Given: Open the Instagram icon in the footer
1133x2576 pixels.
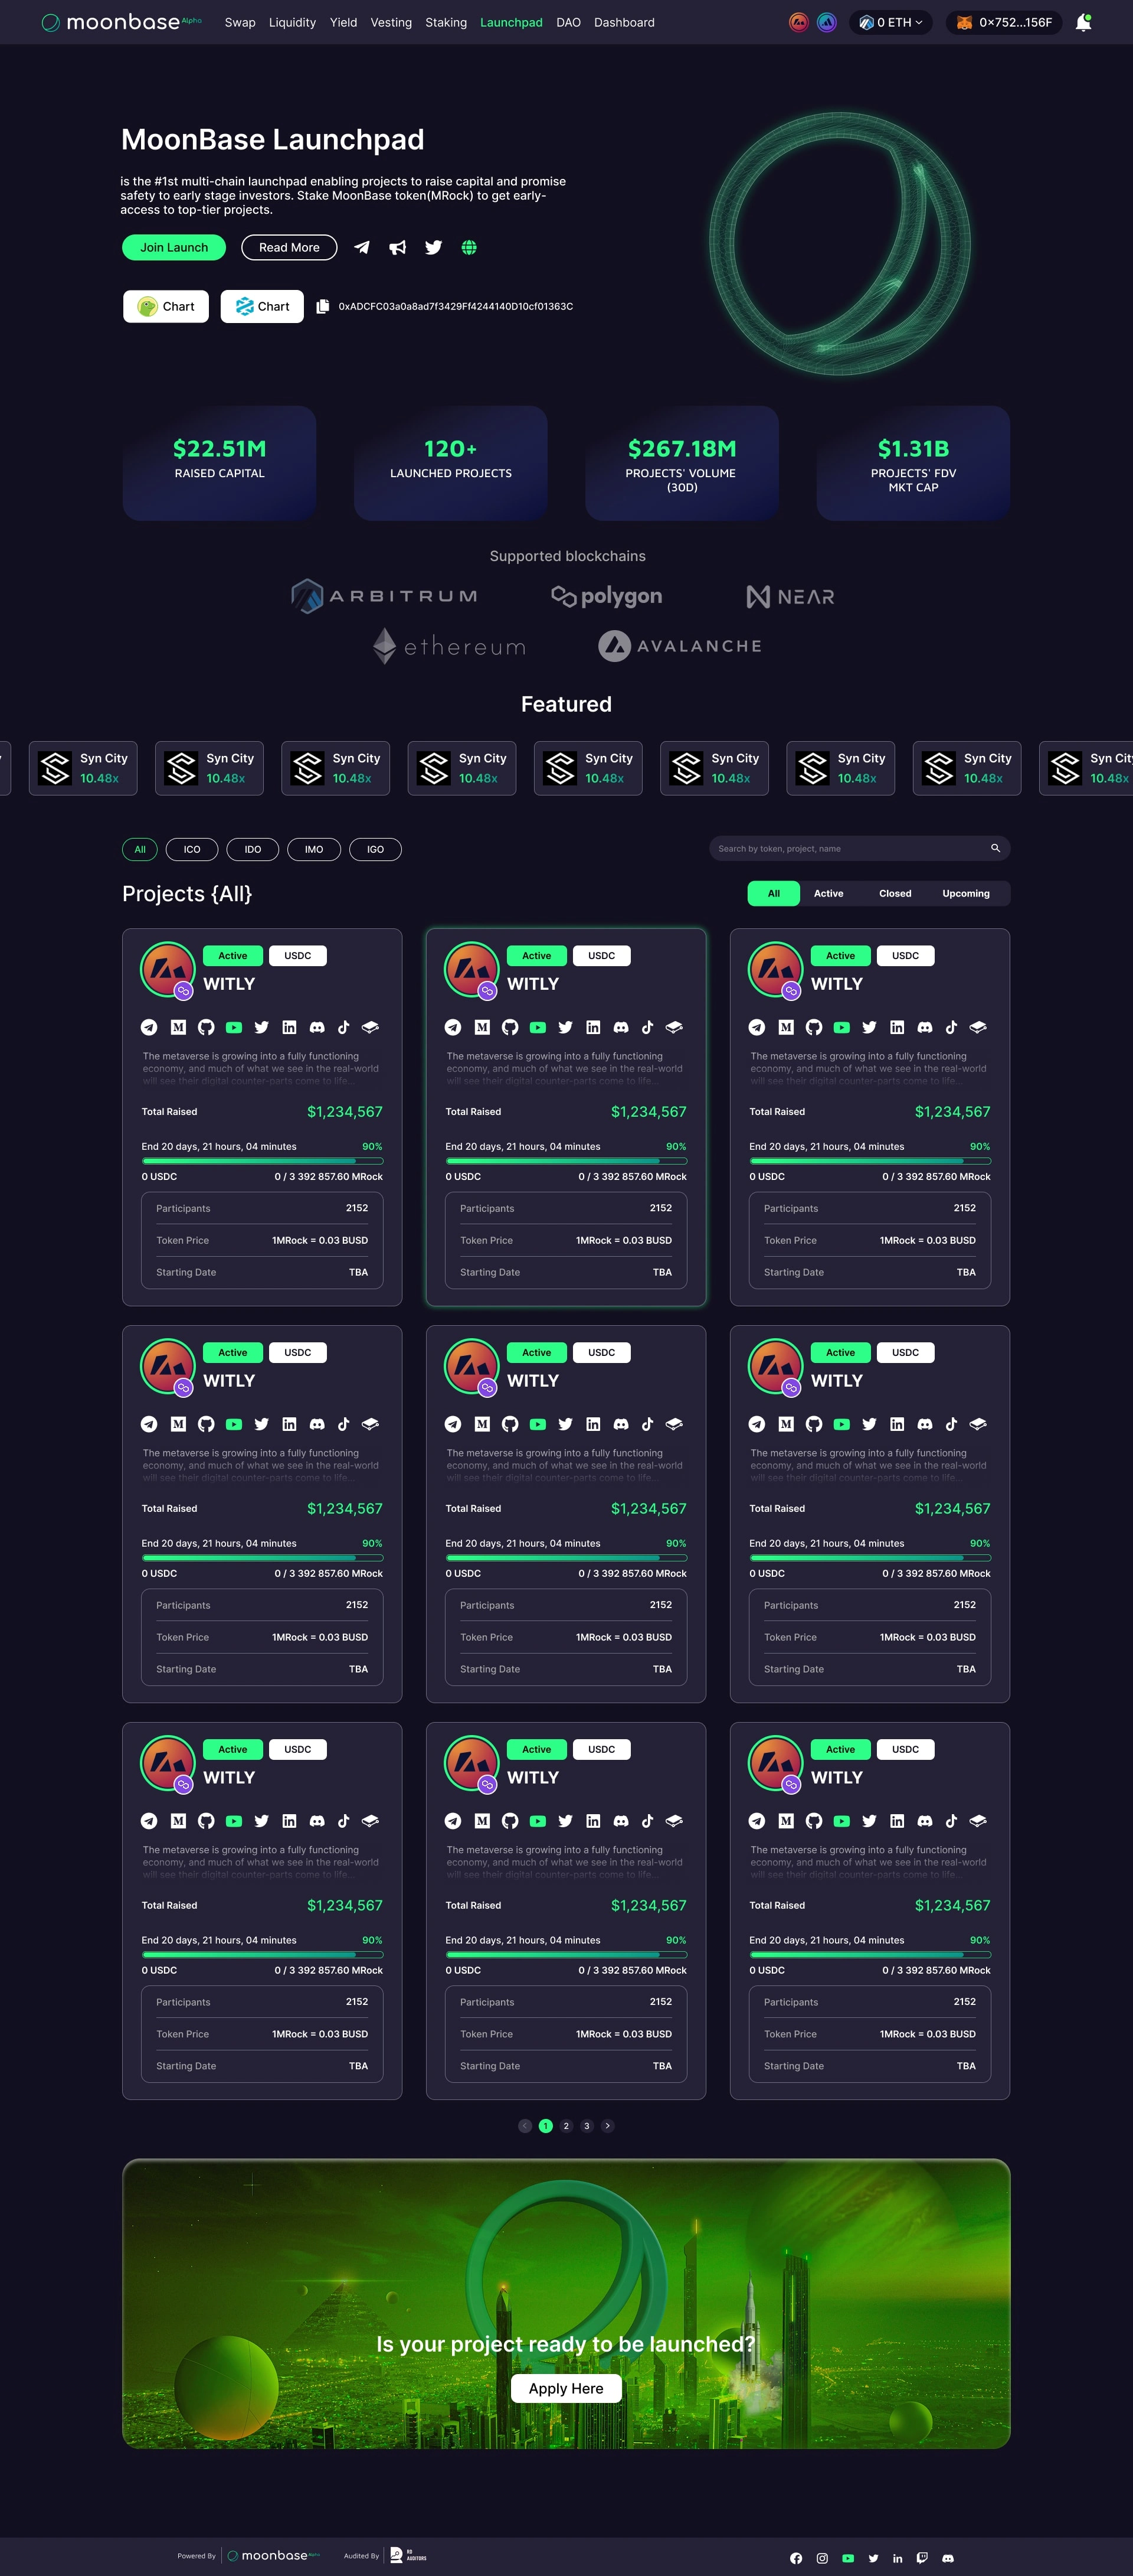Looking at the screenshot, I should pyautogui.click(x=822, y=2558).
